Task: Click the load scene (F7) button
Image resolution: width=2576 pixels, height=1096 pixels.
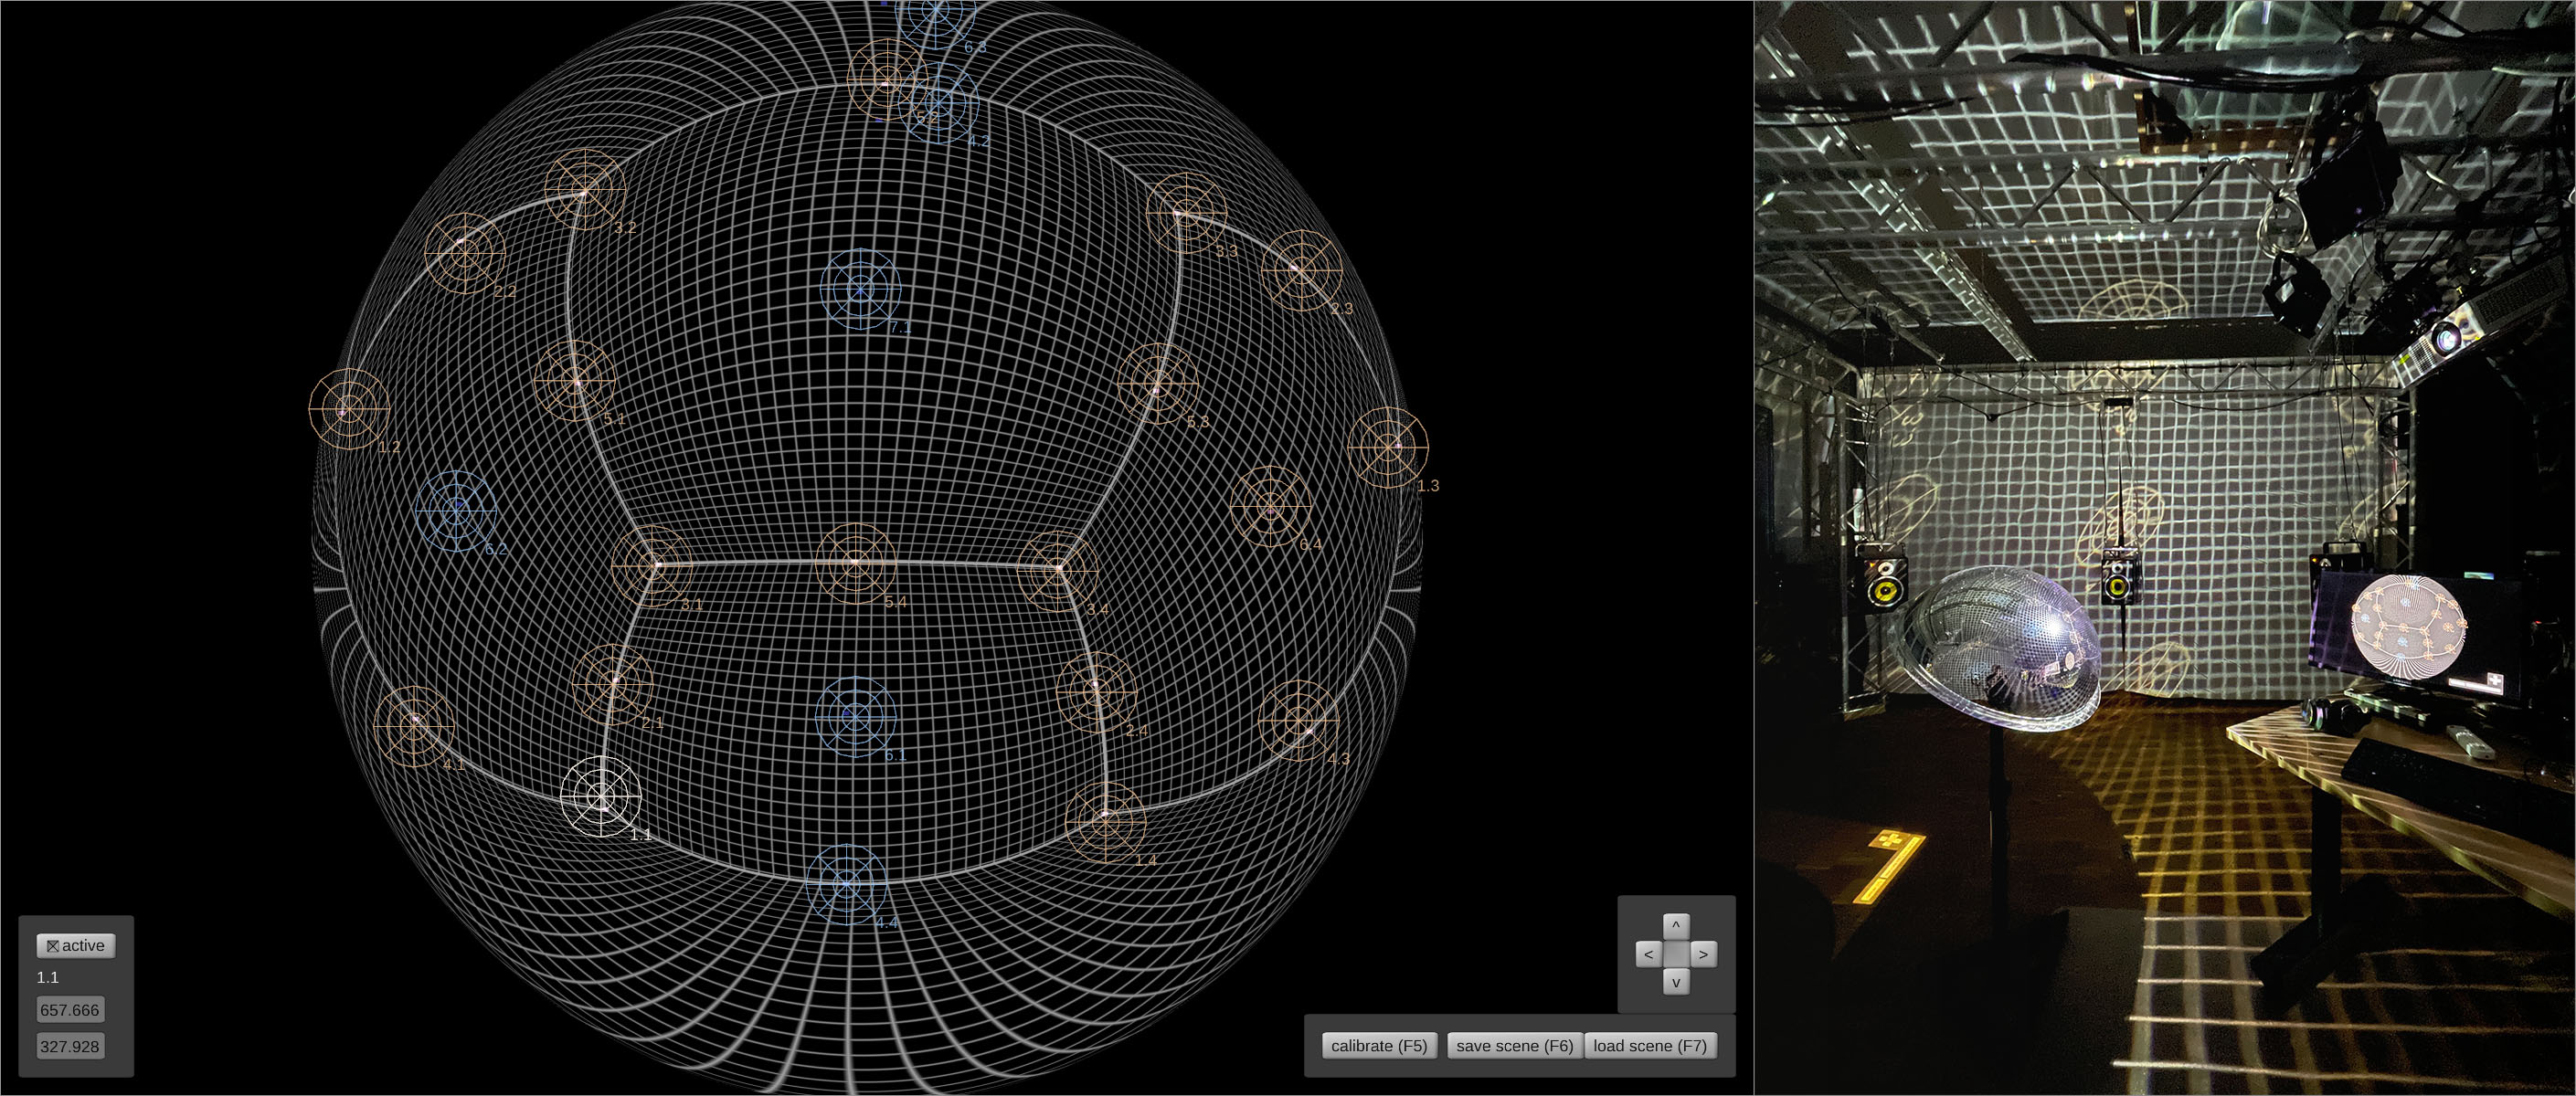Action: (1649, 1045)
